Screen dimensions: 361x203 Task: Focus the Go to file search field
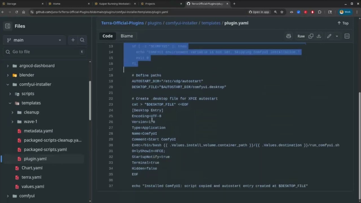click(44, 52)
